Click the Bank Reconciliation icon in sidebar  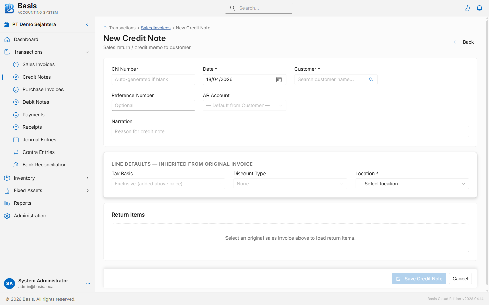tap(16, 165)
